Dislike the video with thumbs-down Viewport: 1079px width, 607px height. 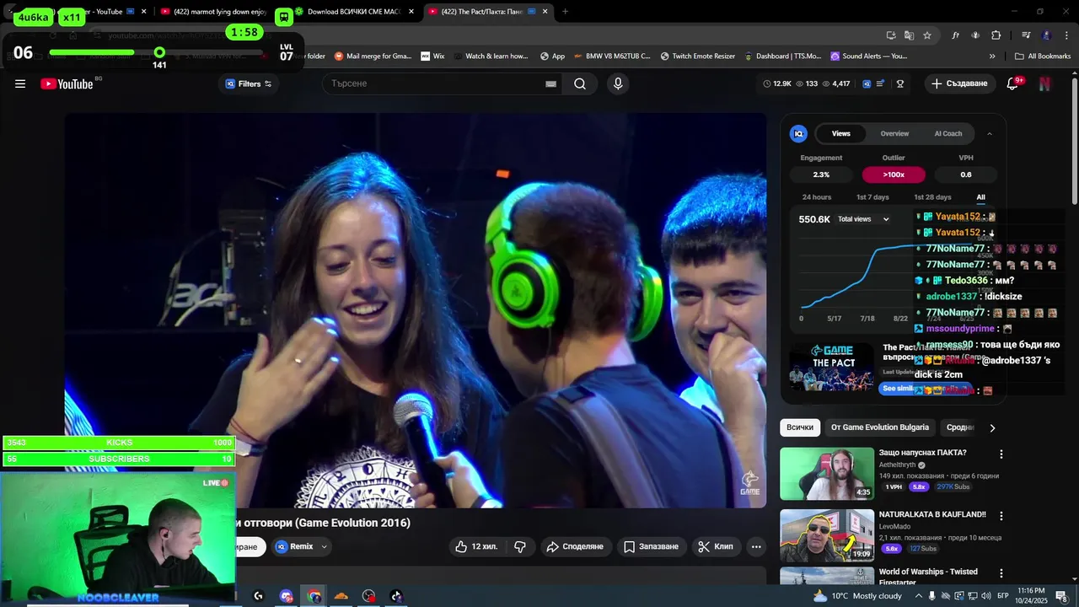pos(520,546)
